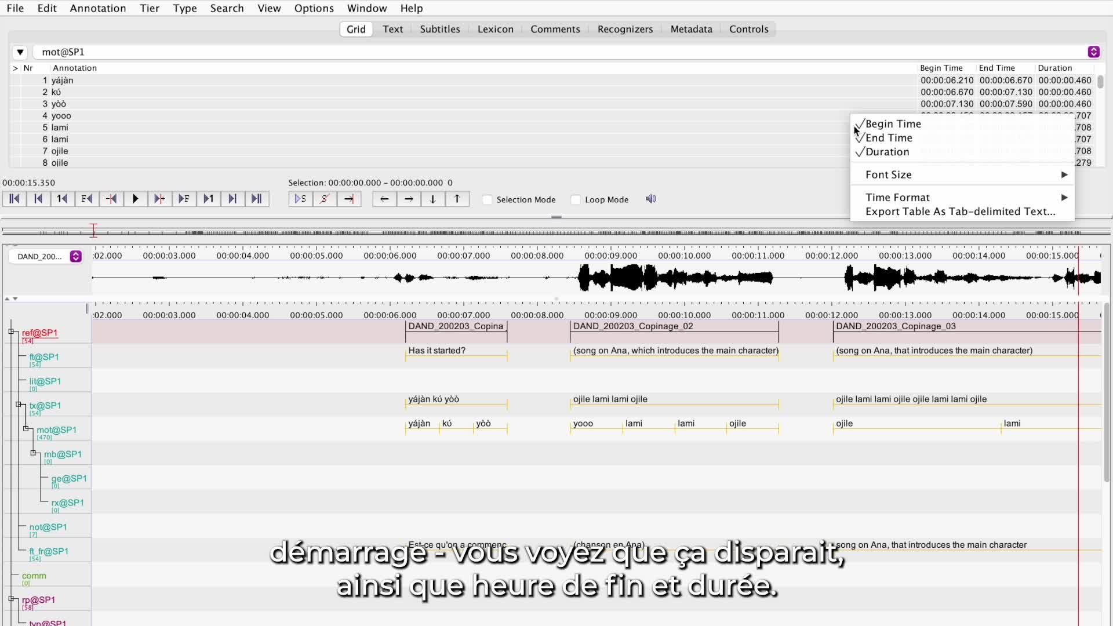
Task: Open Font Size options
Action: click(962, 174)
